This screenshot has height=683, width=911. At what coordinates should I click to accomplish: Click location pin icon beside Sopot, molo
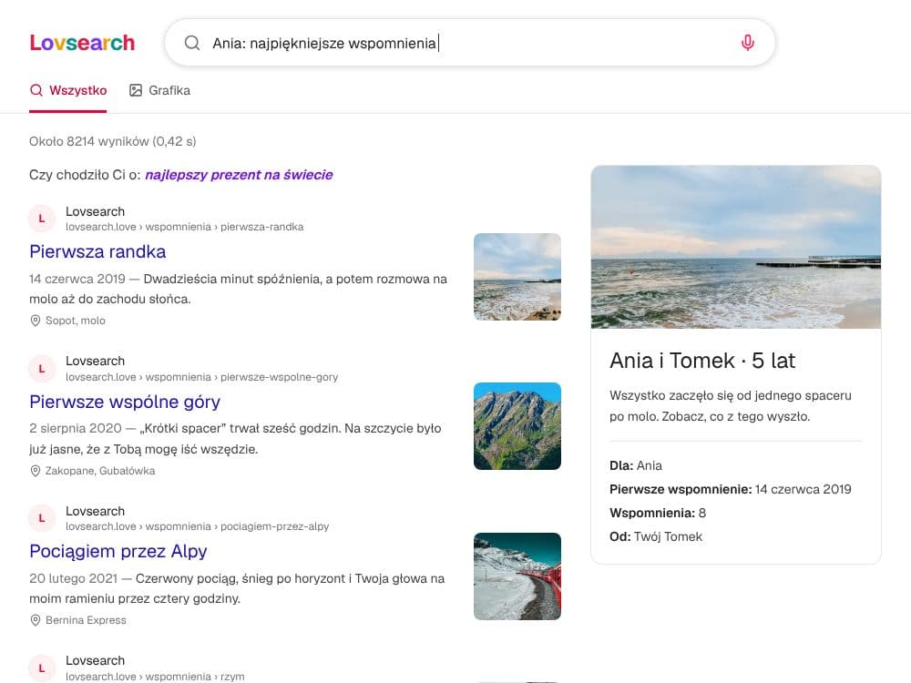(x=36, y=321)
